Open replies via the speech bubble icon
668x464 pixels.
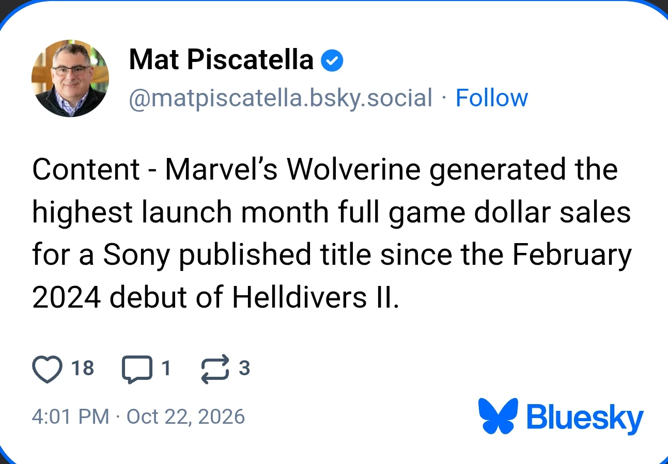137,370
